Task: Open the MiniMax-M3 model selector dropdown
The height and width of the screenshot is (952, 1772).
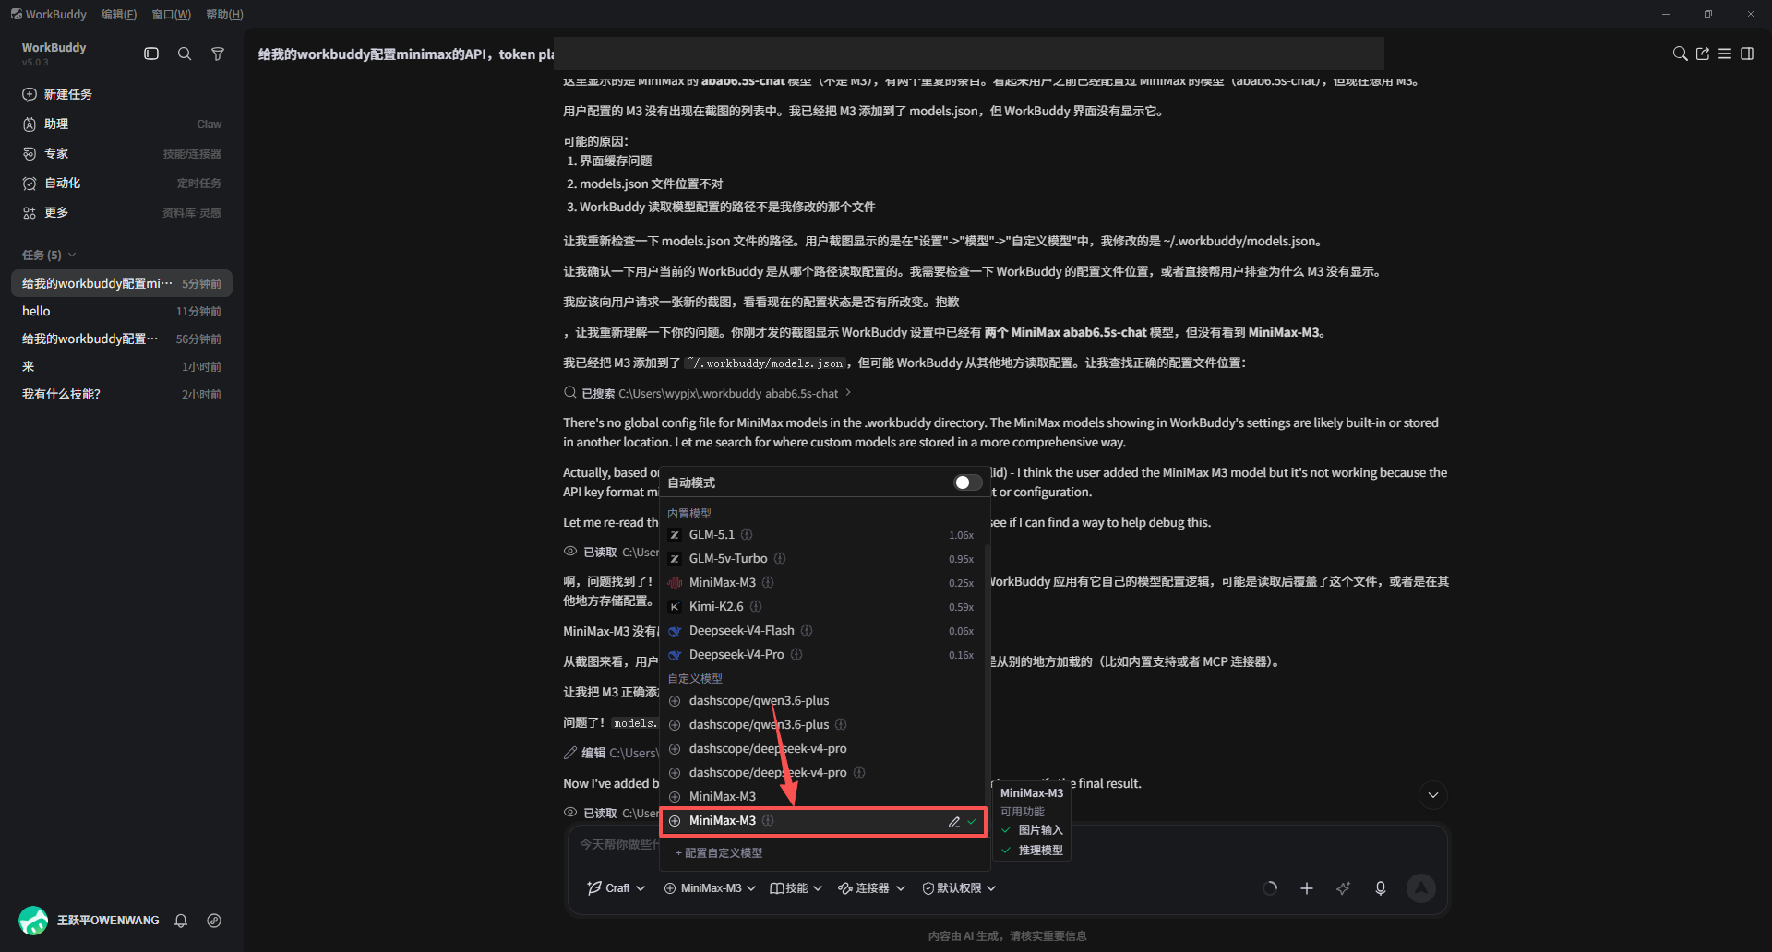Action: (710, 888)
